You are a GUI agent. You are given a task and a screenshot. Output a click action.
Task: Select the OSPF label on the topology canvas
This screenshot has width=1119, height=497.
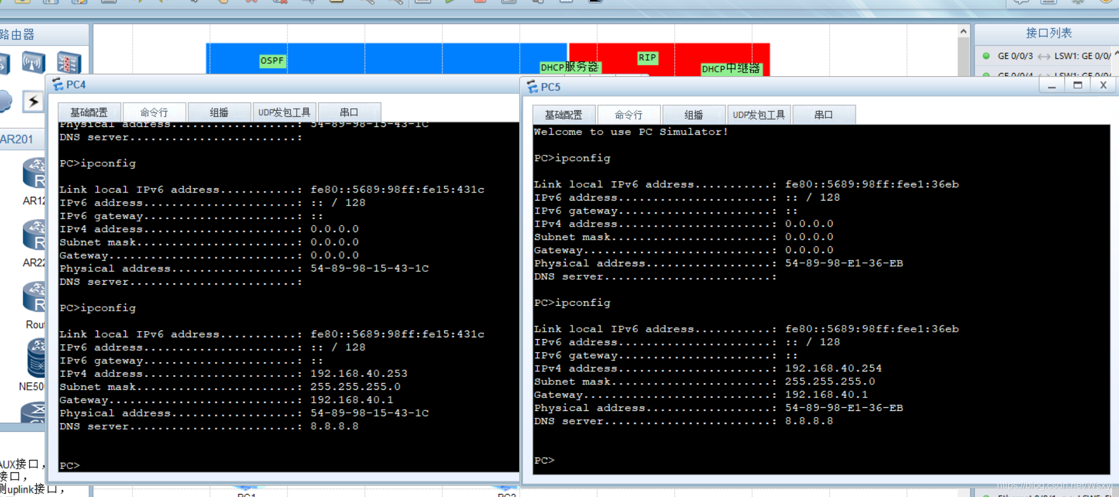click(x=272, y=61)
